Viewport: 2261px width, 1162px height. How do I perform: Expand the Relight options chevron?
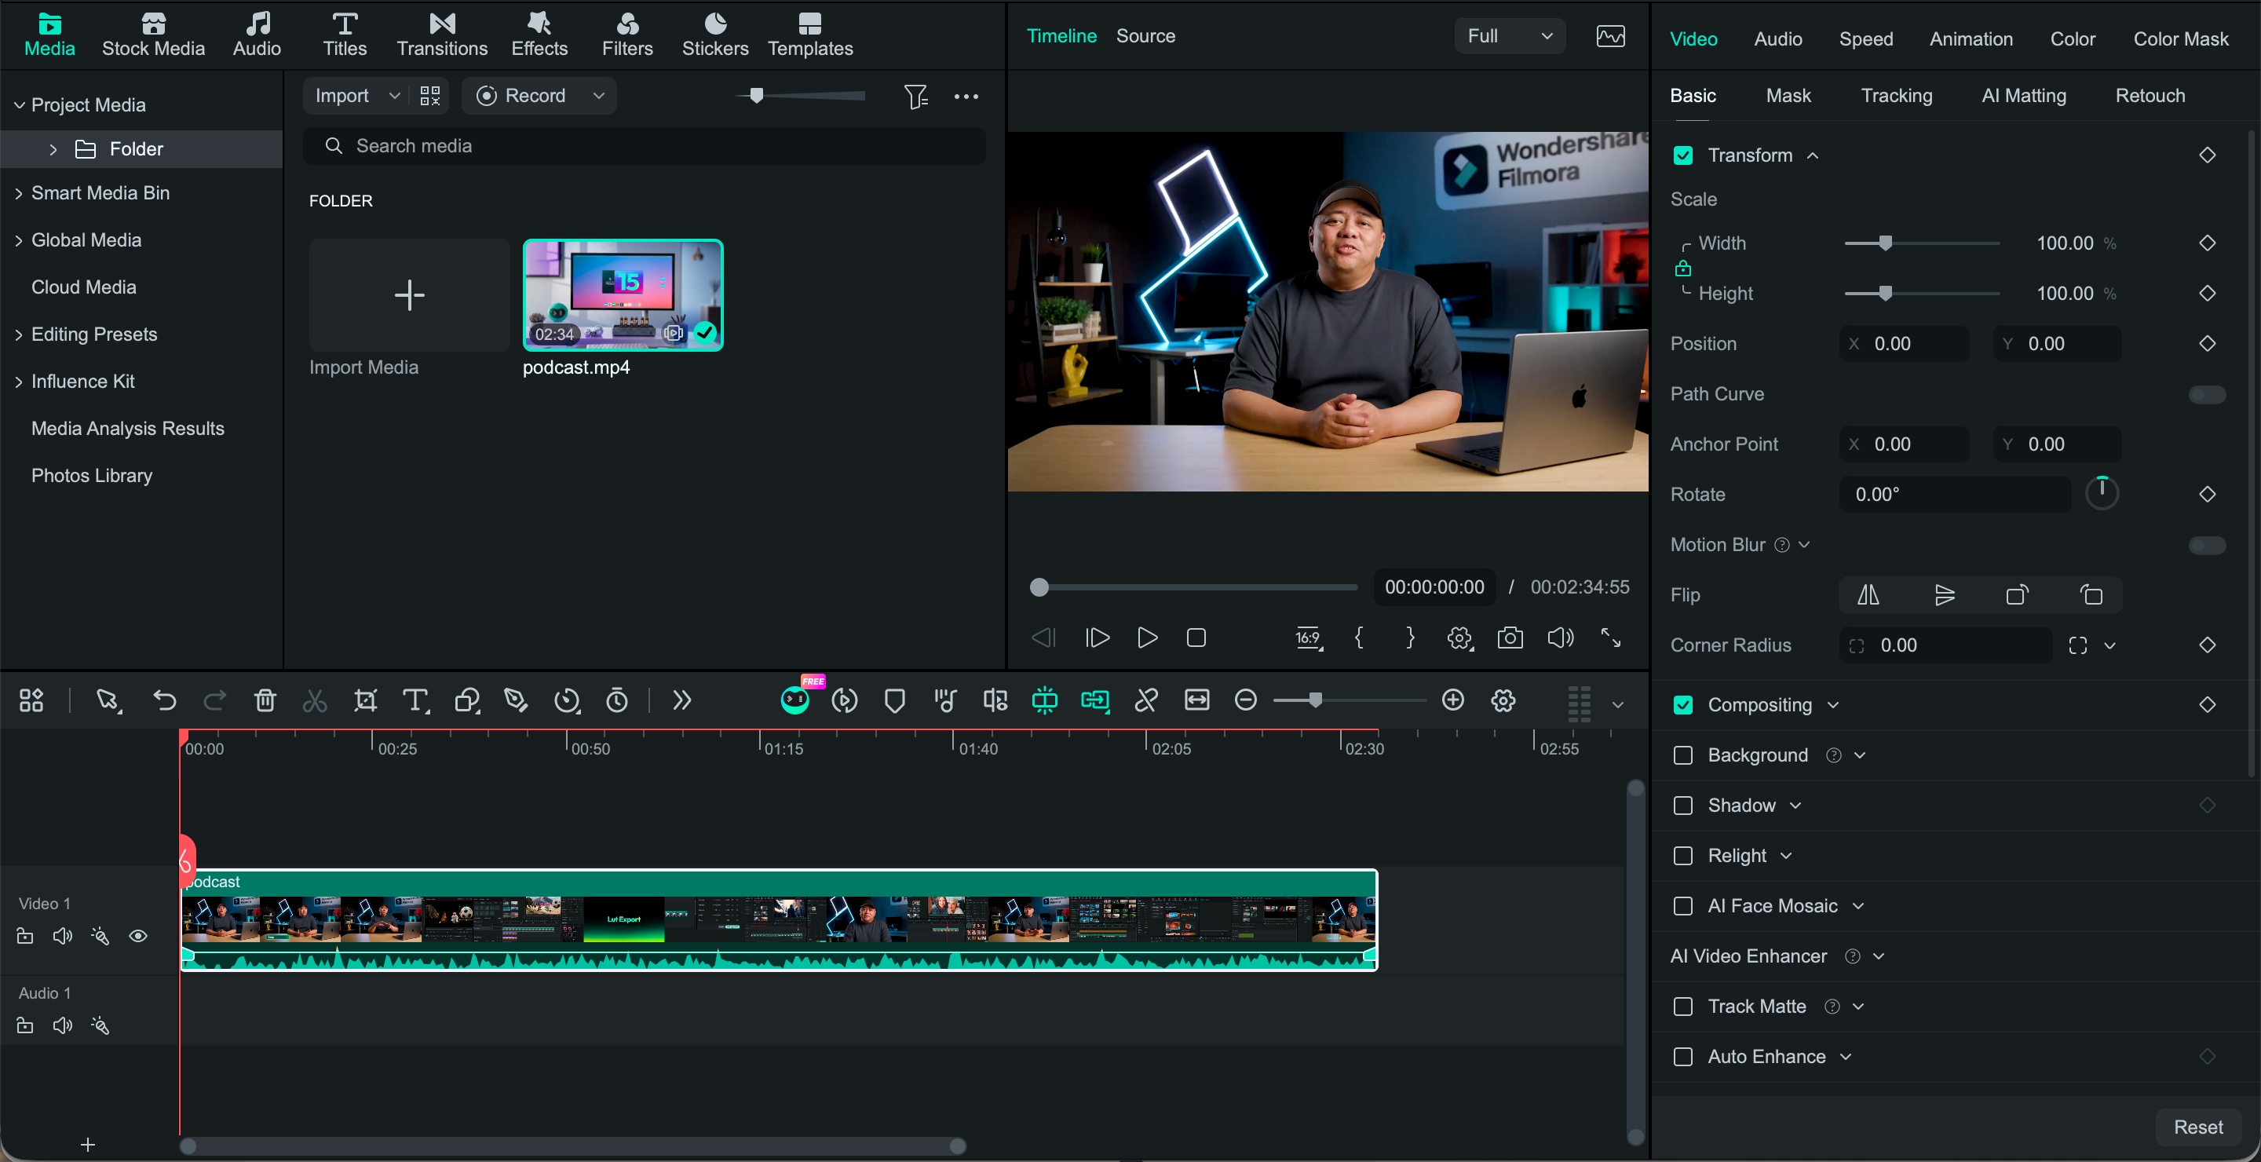(1785, 856)
